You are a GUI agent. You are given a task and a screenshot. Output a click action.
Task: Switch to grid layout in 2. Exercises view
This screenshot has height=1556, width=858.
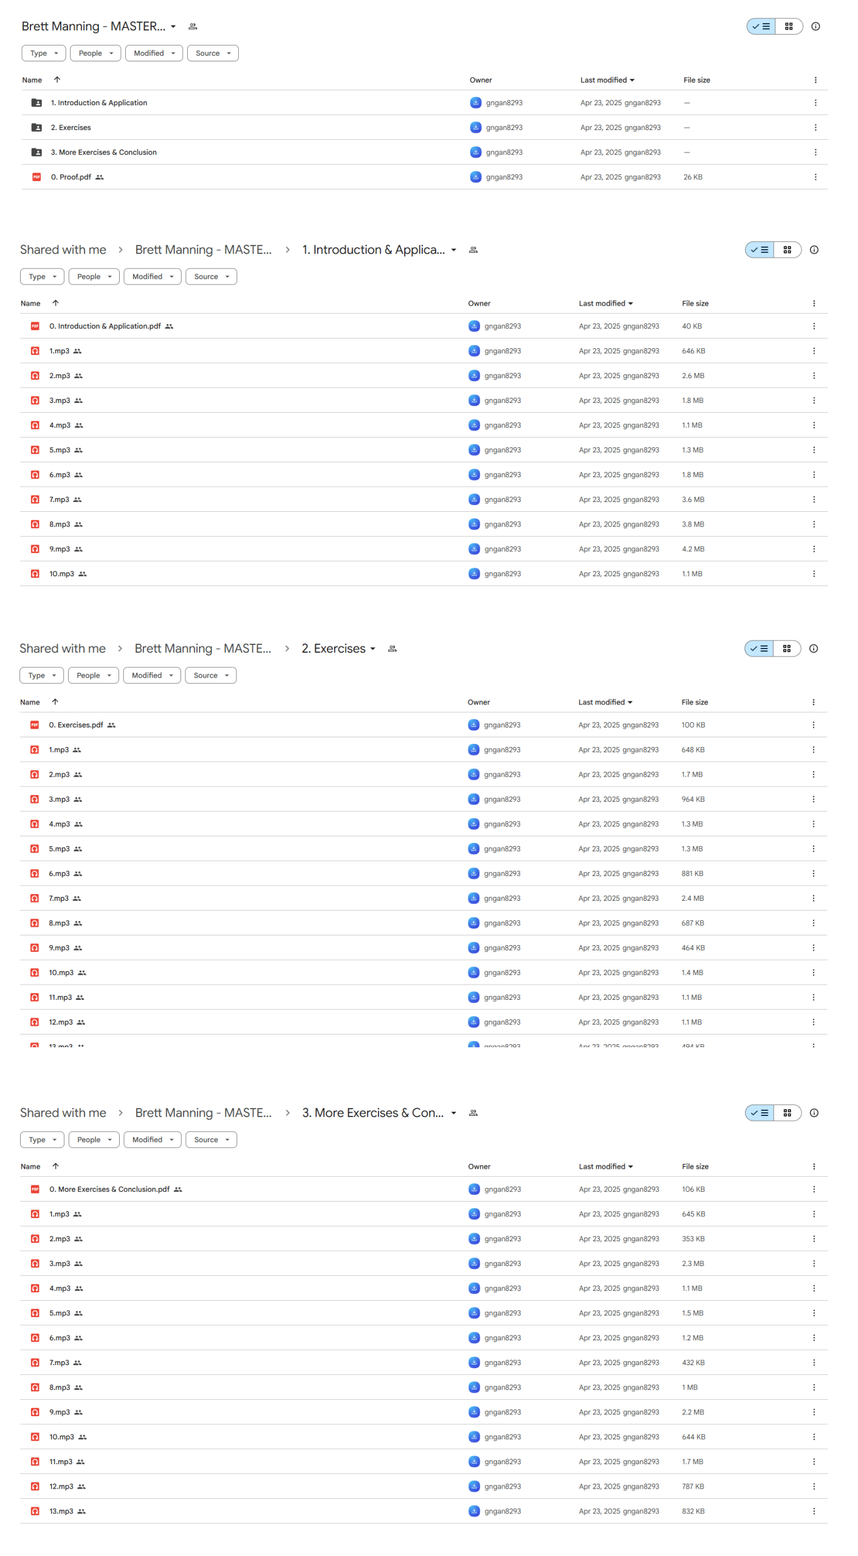click(786, 649)
